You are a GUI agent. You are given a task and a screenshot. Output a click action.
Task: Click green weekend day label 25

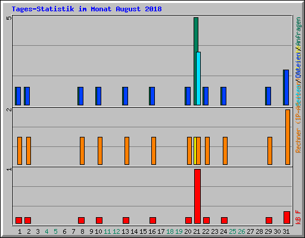232,231
